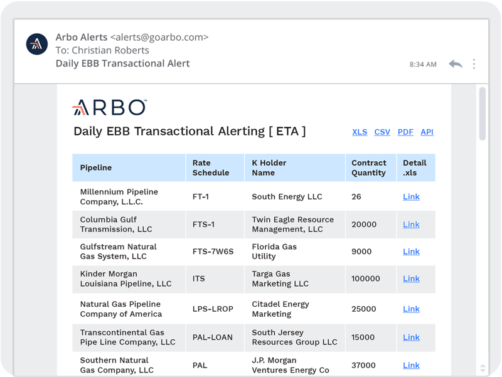This screenshot has height=377, width=502.
Task: Open the three-dot more options menu
Action: click(474, 64)
